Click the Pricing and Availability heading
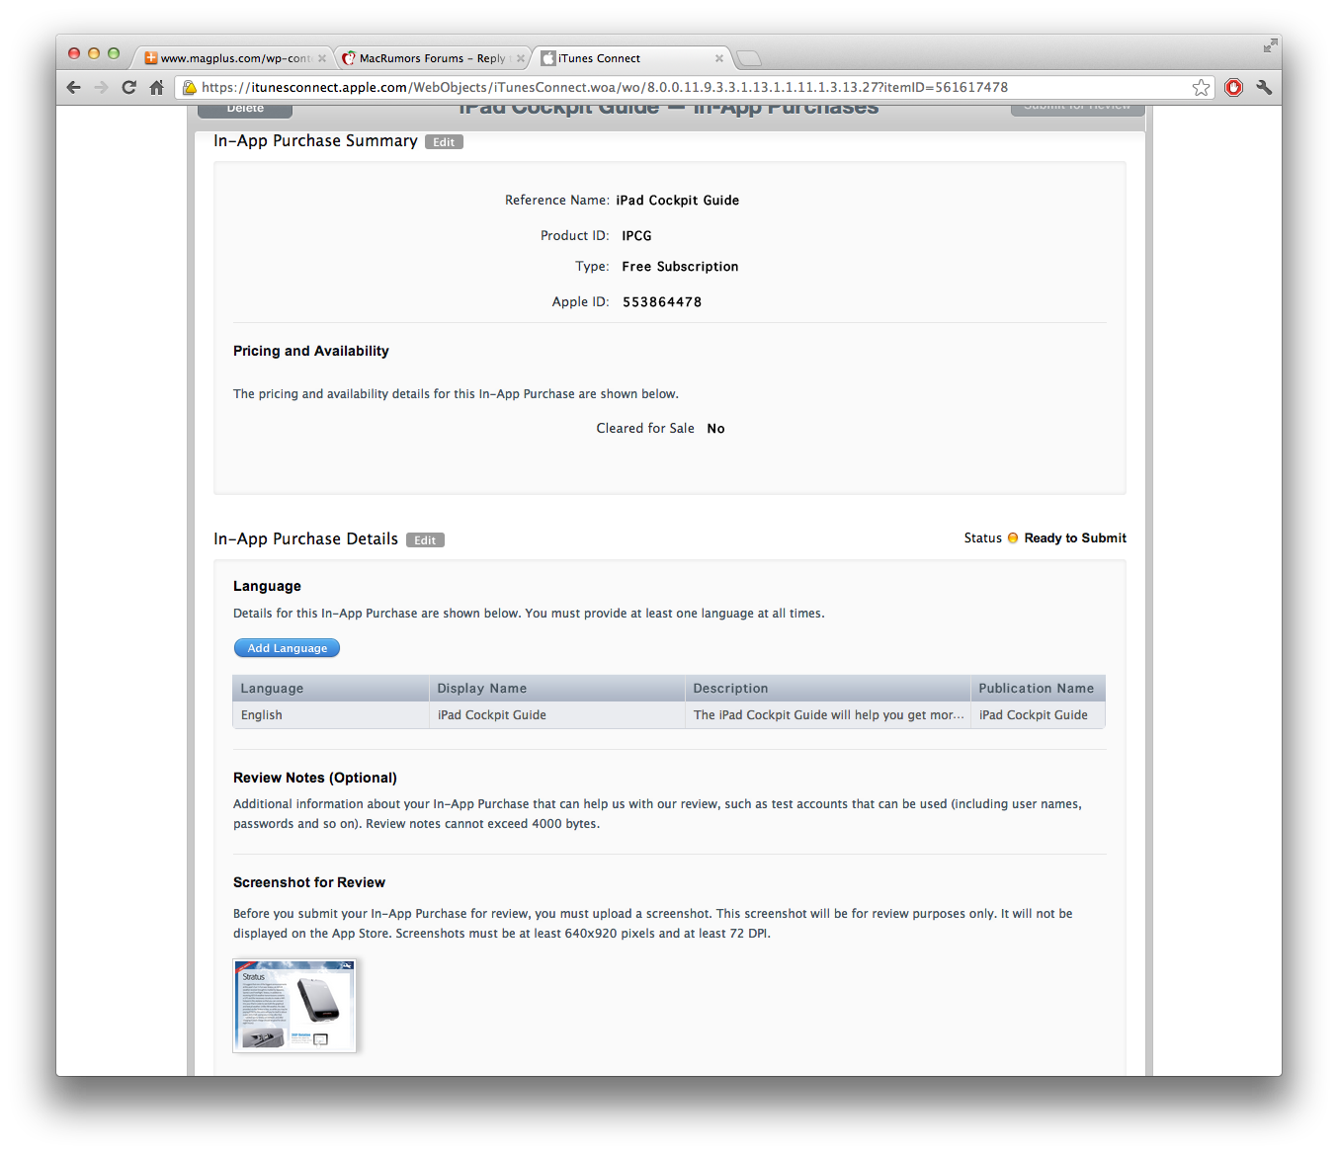Image resolution: width=1338 pixels, height=1154 pixels. 311,351
